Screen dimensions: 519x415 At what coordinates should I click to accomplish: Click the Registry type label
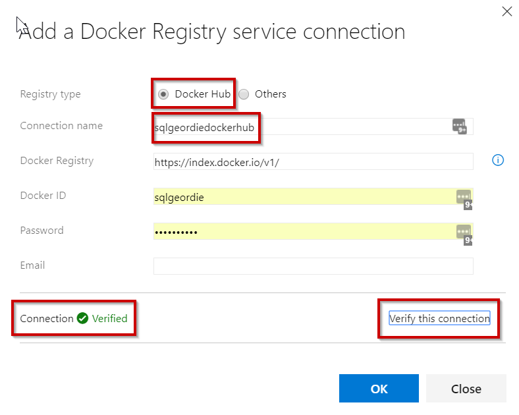point(51,94)
